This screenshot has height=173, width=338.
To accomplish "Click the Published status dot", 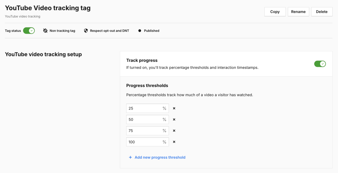I will point(140,31).
